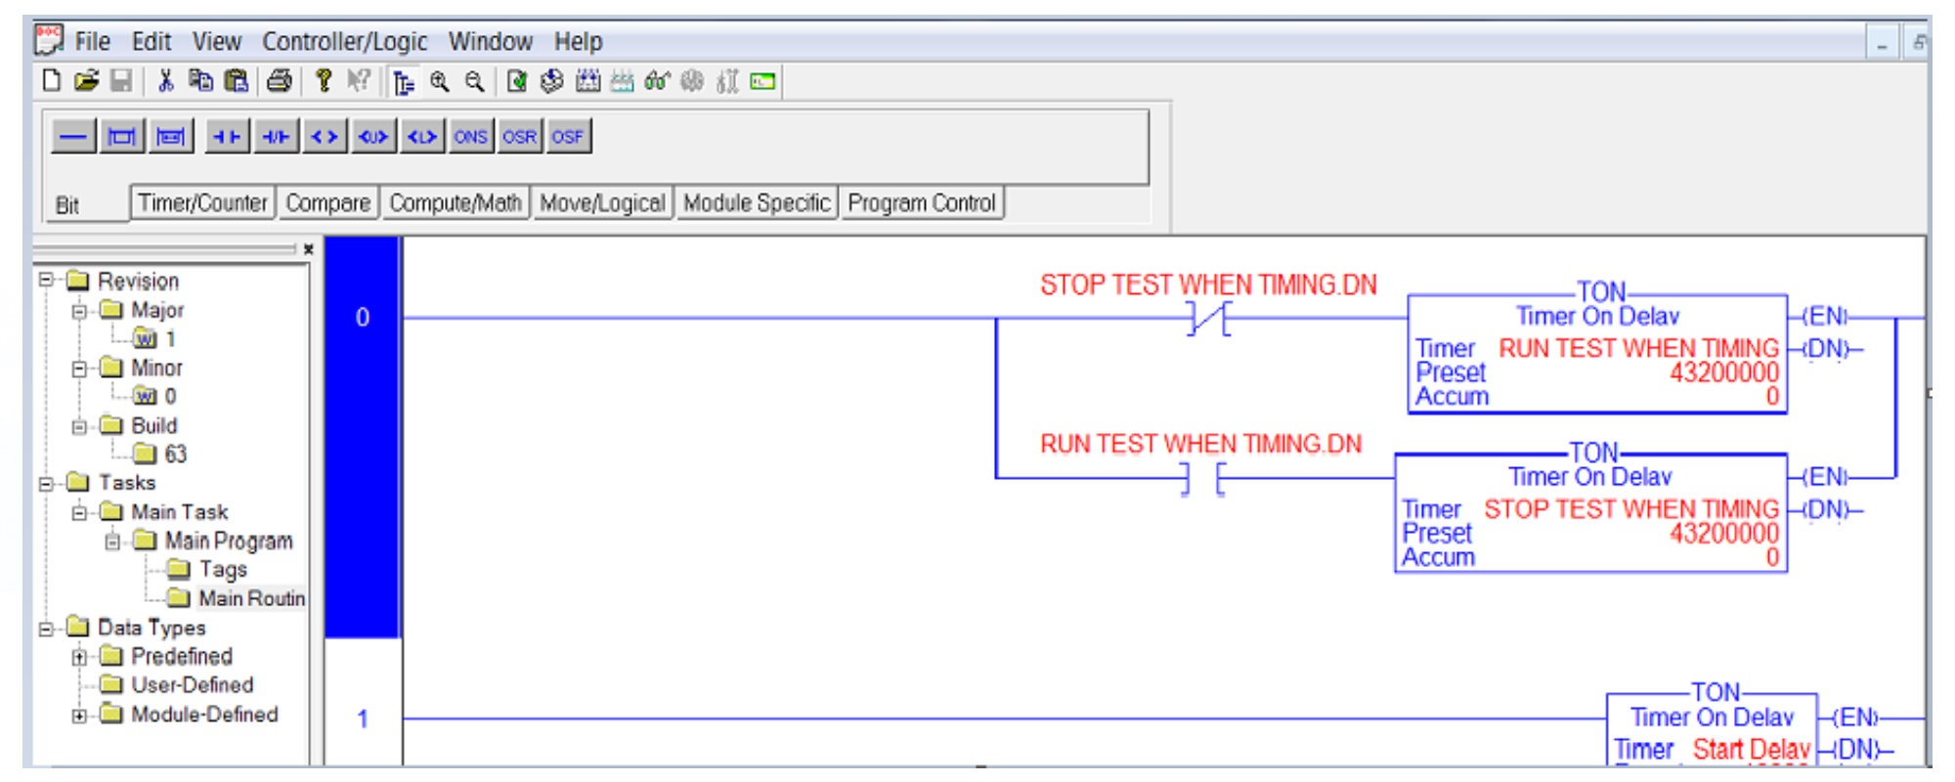The width and height of the screenshot is (1955, 782).
Task: Open the Controller/Logic menu
Action: (x=344, y=42)
